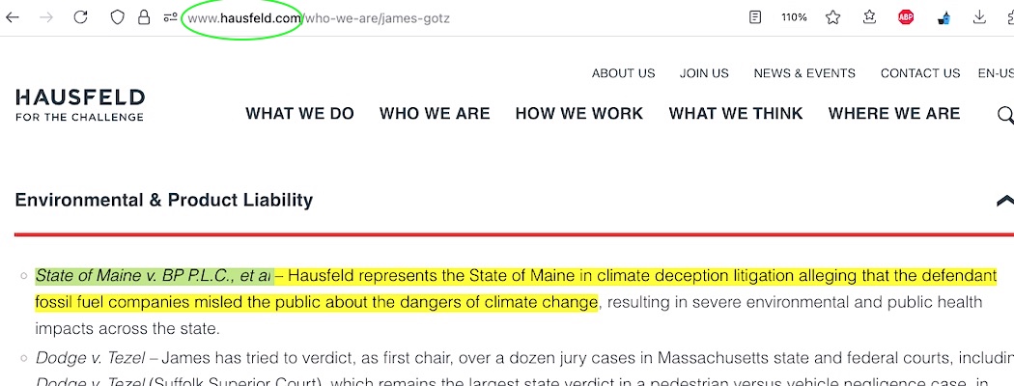Bookmark this page with the star
Viewport: 1014px width, 386px height.
click(x=832, y=17)
